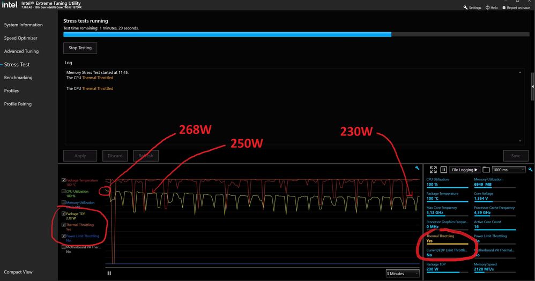Click Package TDP 238 W monitor tile
This screenshot has height=281, width=535.
pyautogui.click(x=447, y=268)
